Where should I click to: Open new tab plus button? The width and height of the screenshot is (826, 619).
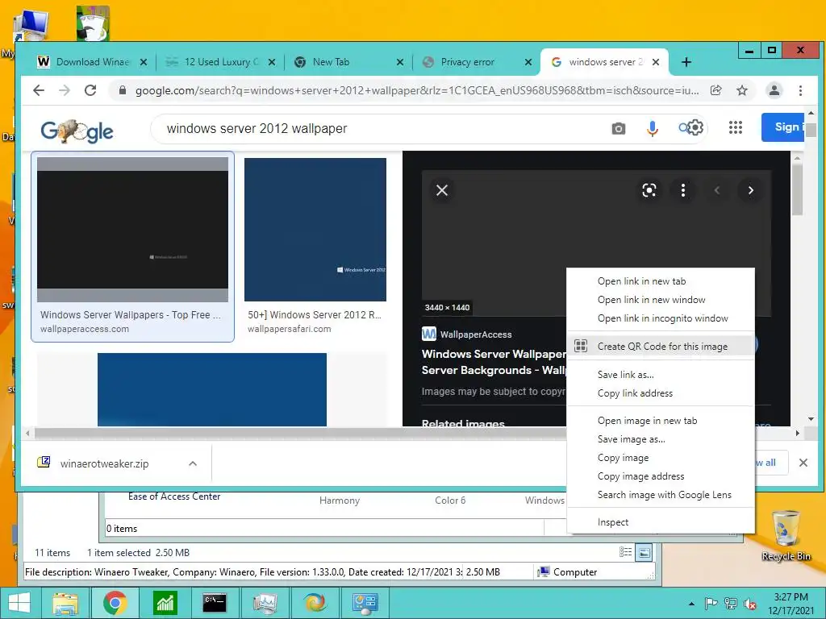coord(686,62)
